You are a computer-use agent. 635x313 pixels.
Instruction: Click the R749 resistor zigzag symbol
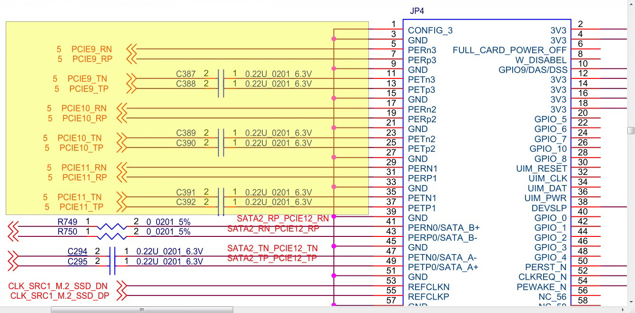(x=112, y=226)
